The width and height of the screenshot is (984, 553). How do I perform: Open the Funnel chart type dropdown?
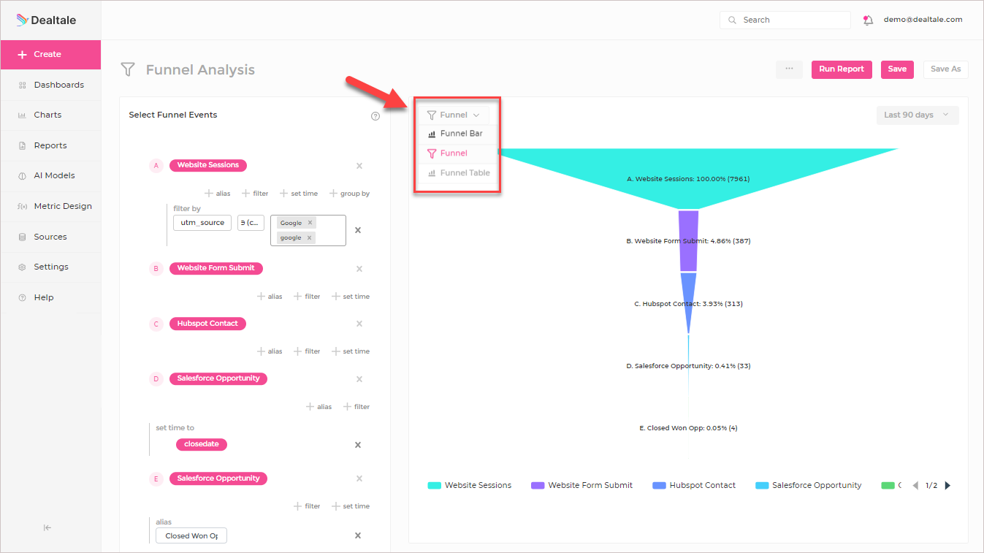click(454, 115)
